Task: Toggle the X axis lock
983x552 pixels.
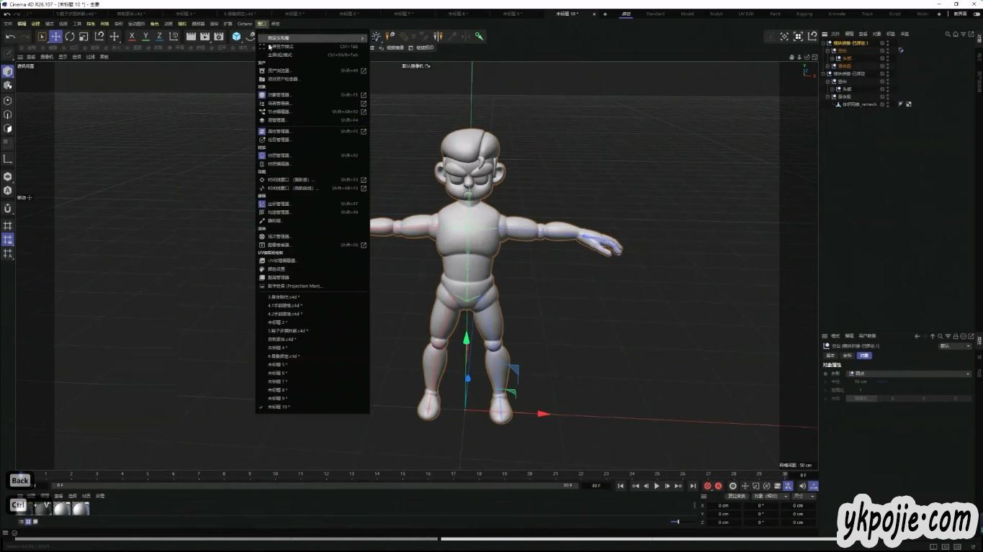Action: tap(132, 37)
